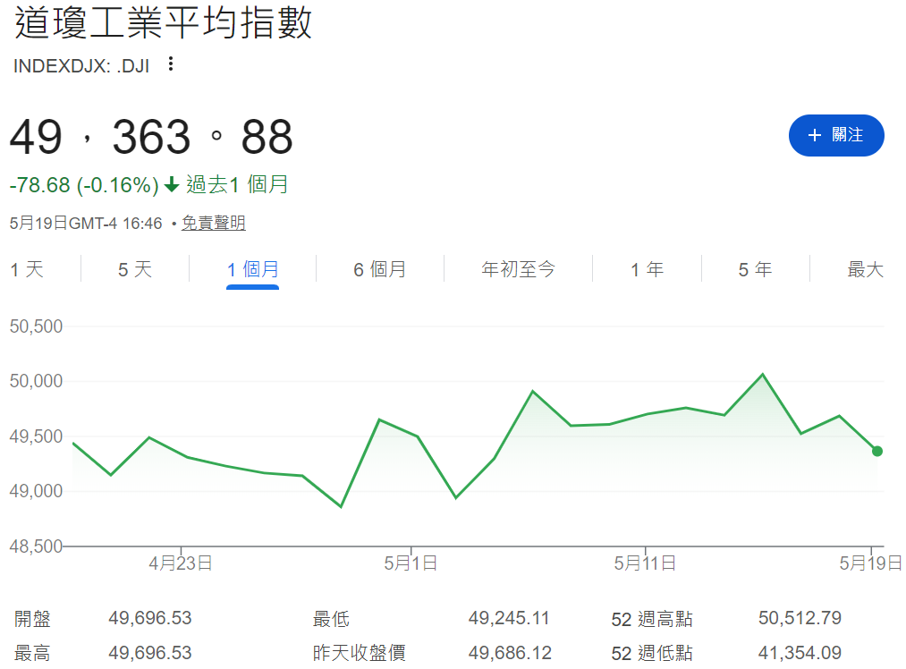Click the 5月19日GMT-4 16:46 timestamp
The image size is (906, 669).
(x=86, y=223)
